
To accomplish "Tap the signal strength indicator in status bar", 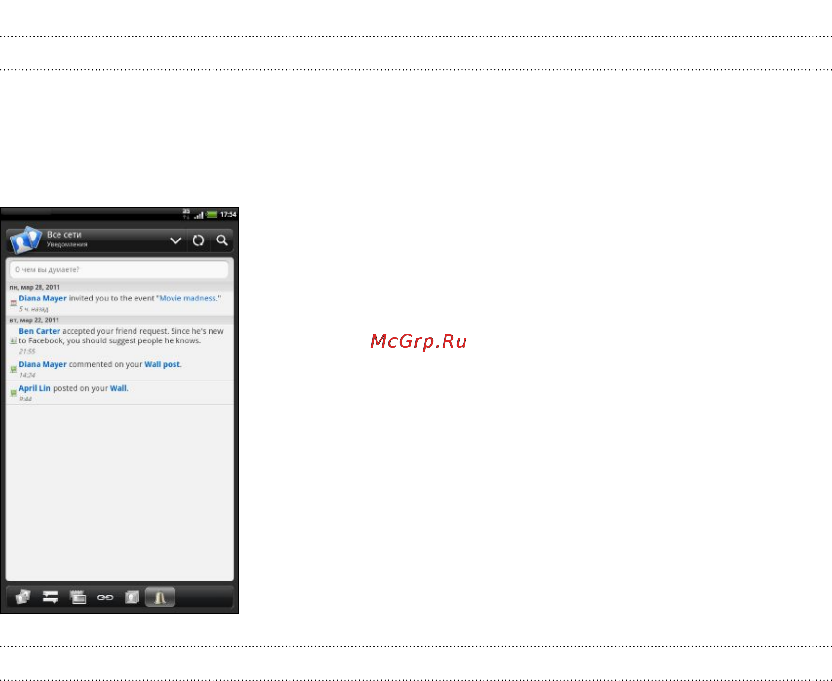I will pos(199,215).
